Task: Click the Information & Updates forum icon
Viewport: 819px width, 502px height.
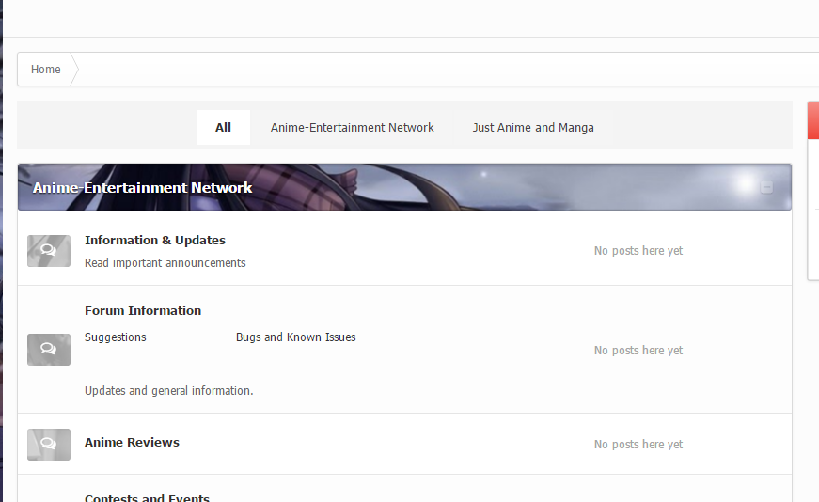Action: coord(49,251)
